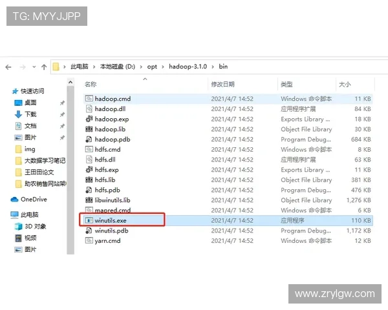Pin toggle next to 桌面
This screenshot has width=388, height=310.
[62, 103]
